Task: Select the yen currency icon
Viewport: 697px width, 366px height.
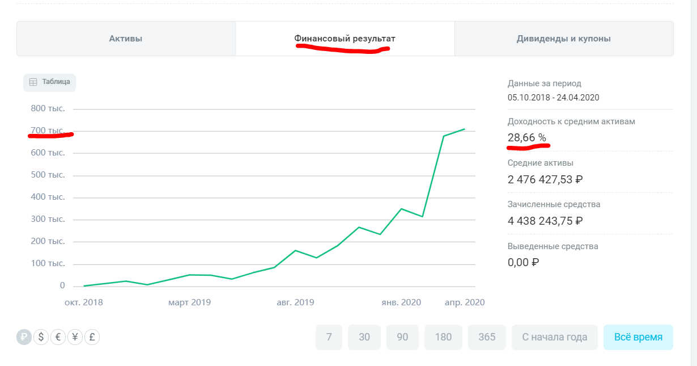Action: click(75, 337)
